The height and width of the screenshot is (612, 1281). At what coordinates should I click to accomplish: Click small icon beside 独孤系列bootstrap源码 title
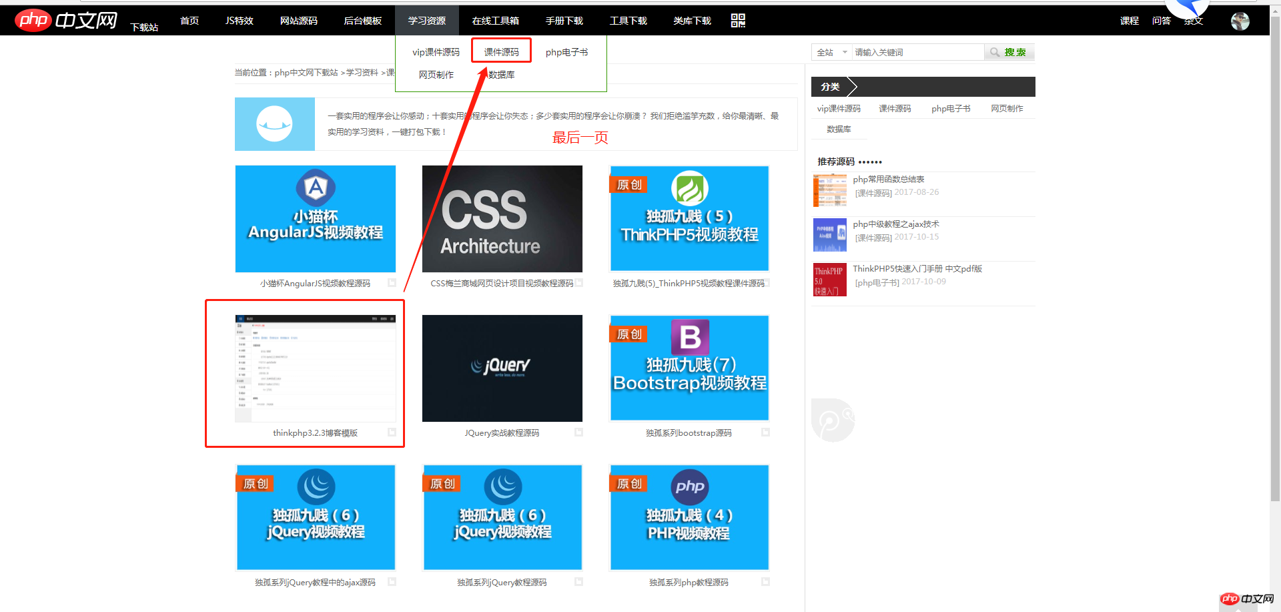[766, 432]
